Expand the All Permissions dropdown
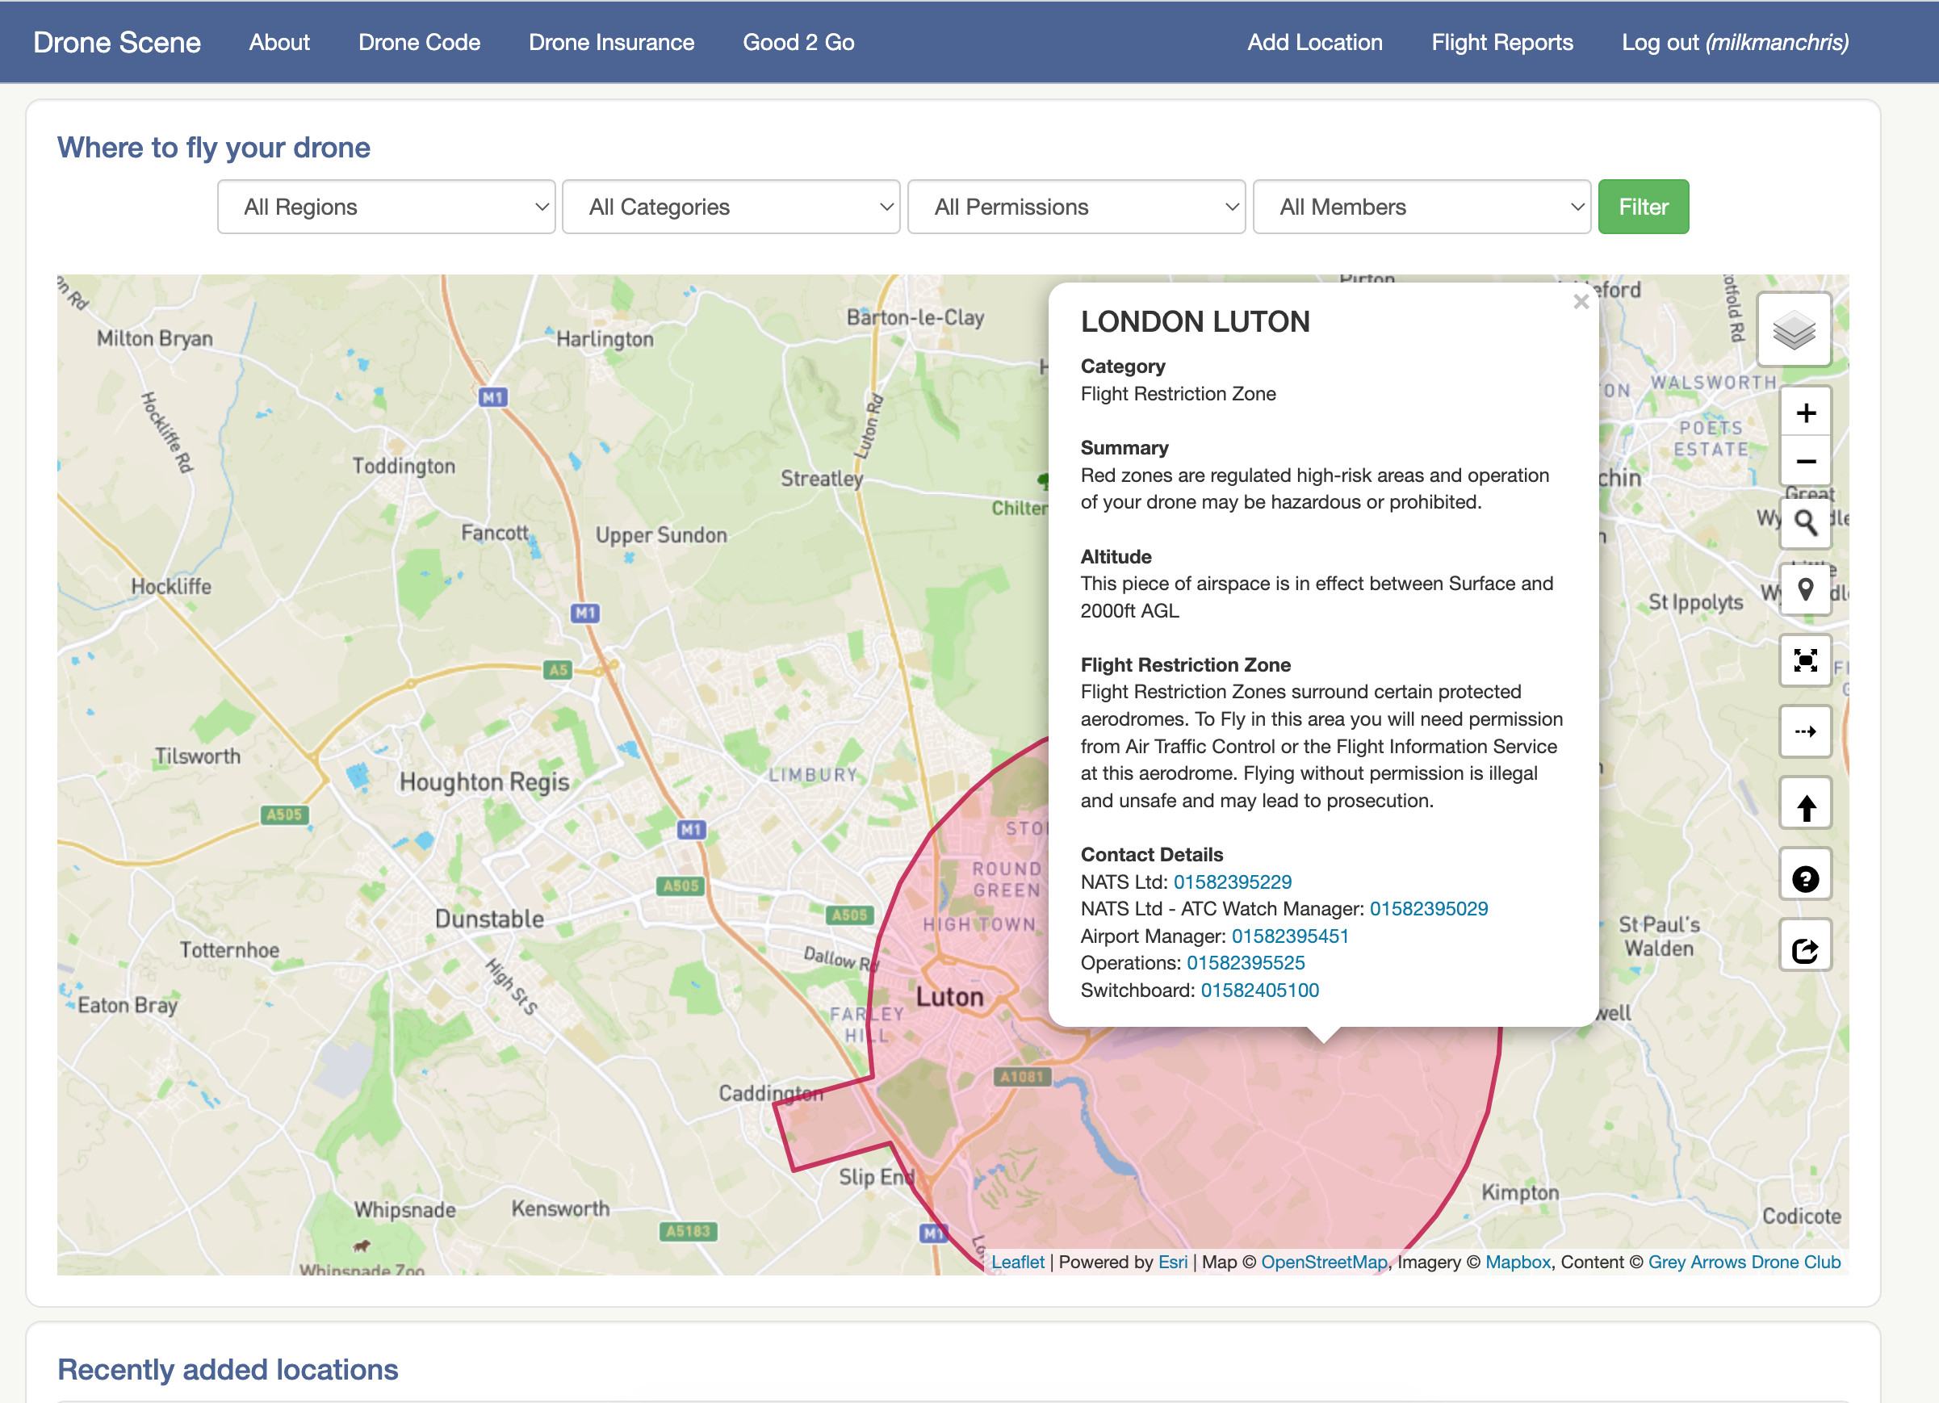This screenshot has width=1939, height=1403. click(1076, 207)
